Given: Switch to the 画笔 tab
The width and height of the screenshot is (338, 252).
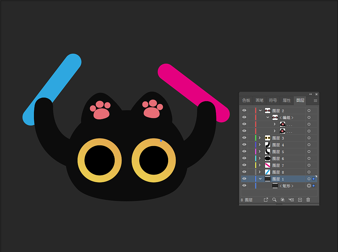Looking at the screenshot, I should pos(259,100).
